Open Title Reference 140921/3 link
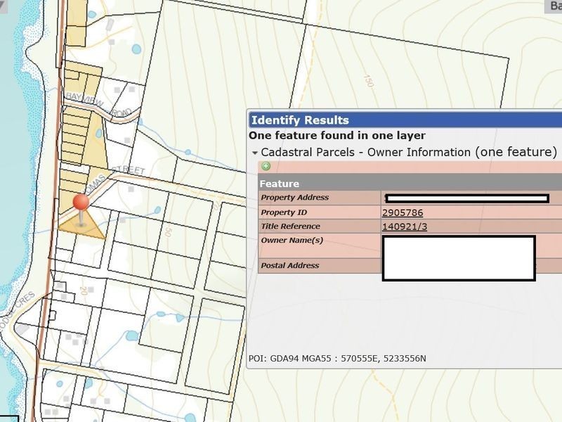Image resolution: width=562 pixels, height=422 pixels. (x=405, y=226)
